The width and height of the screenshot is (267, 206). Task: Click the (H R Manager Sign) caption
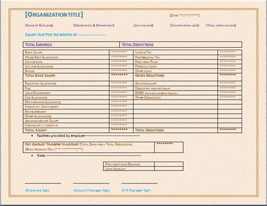pos(136,190)
